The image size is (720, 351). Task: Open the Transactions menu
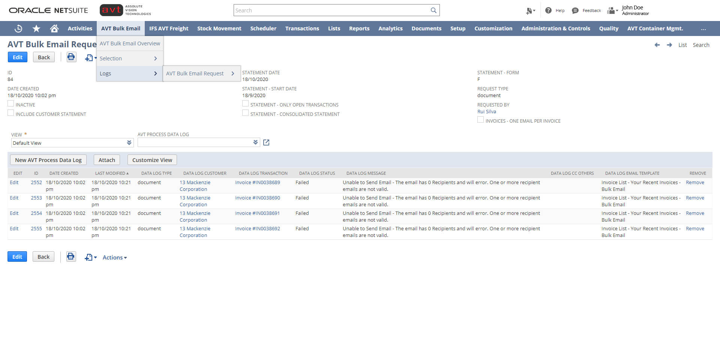302,28
